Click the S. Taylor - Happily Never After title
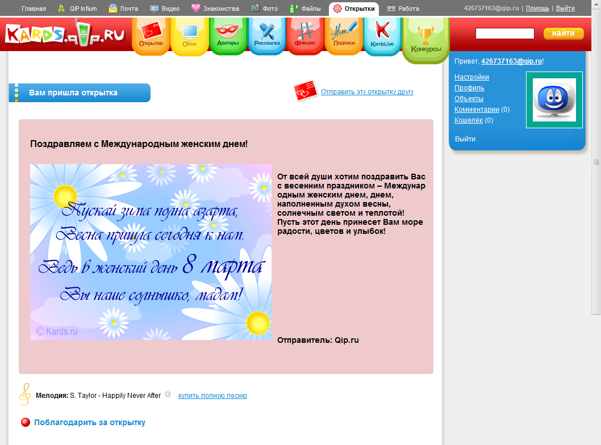 click(x=115, y=395)
